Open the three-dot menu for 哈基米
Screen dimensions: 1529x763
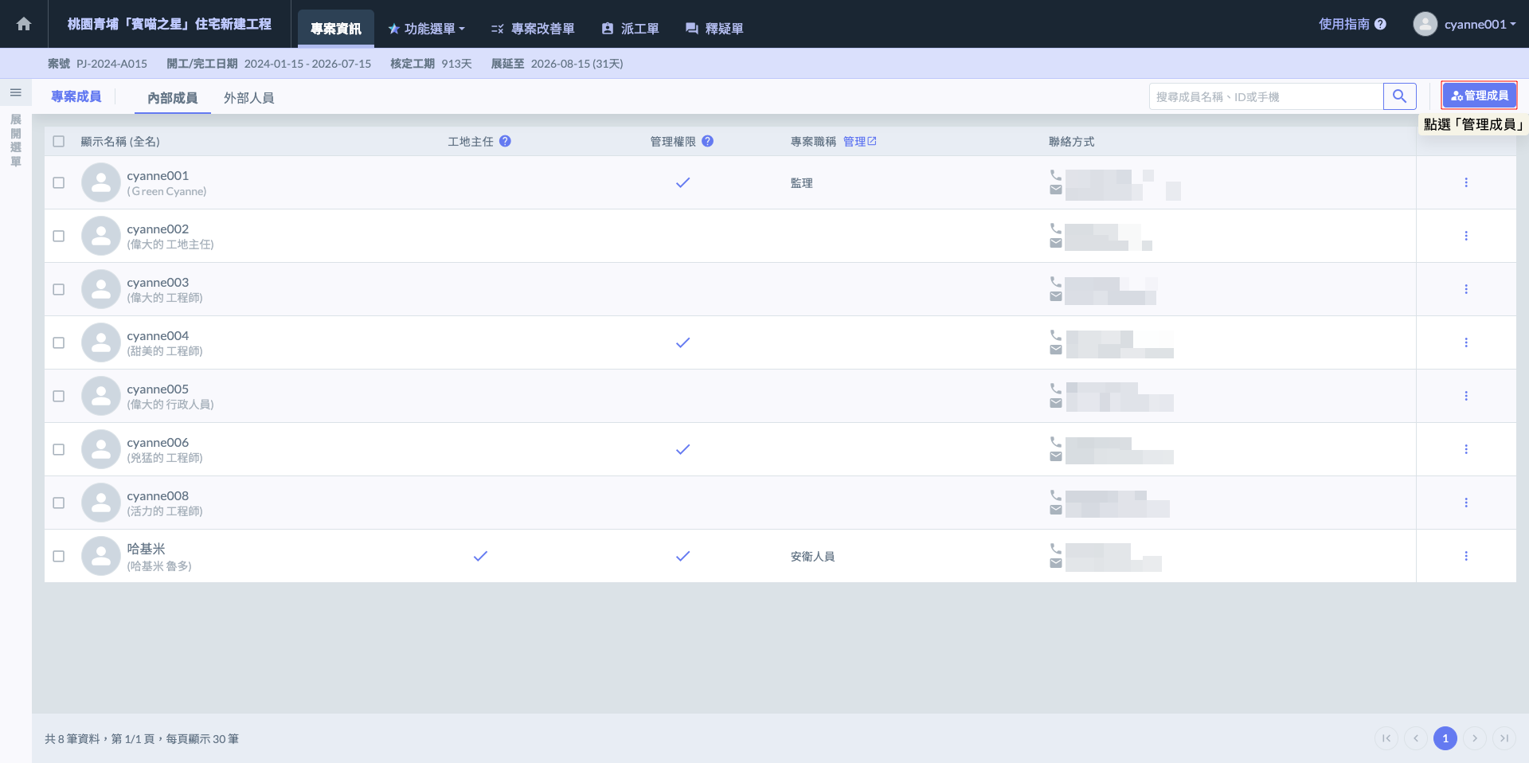coord(1465,556)
